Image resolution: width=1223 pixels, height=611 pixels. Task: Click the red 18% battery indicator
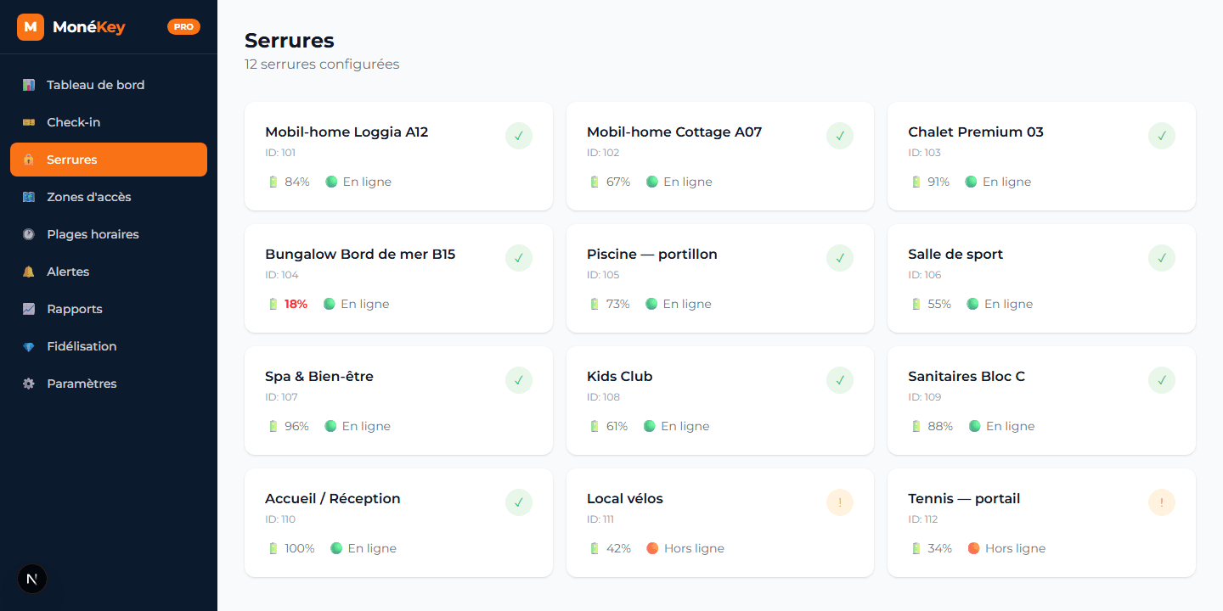(x=288, y=304)
